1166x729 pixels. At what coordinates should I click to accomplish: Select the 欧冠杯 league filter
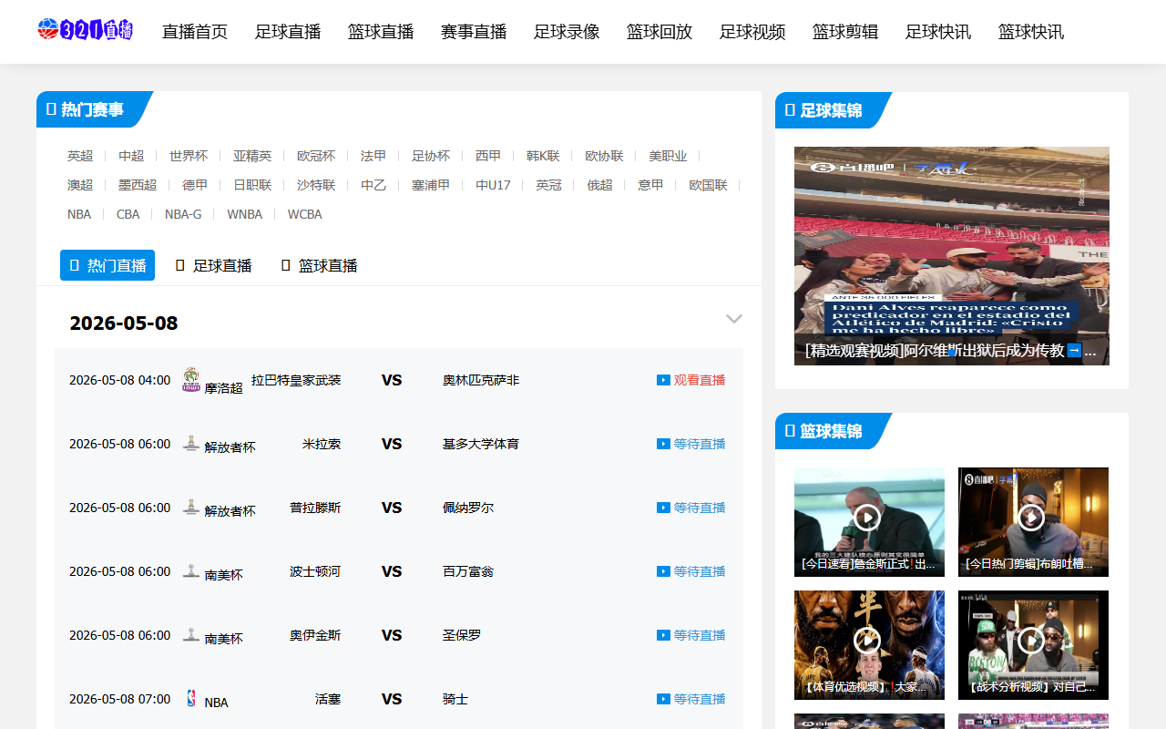316,156
